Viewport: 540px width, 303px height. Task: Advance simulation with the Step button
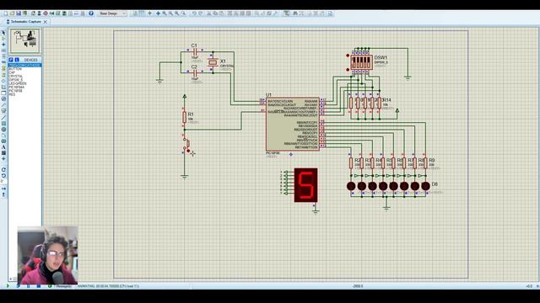(x=18, y=286)
